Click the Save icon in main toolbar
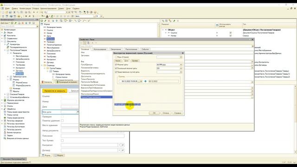The image size is (297, 167). point(10,13)
